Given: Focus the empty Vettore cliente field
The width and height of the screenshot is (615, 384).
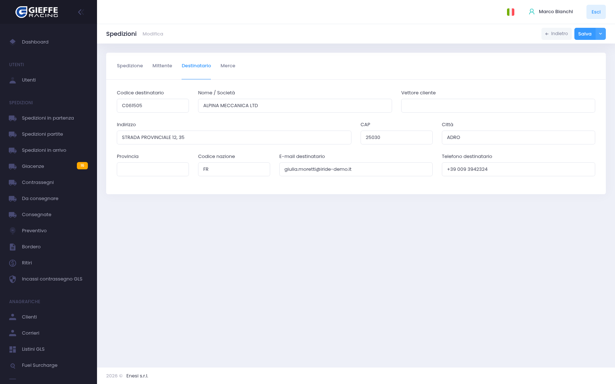Looking at the screenshot, I should click(498, 106).
